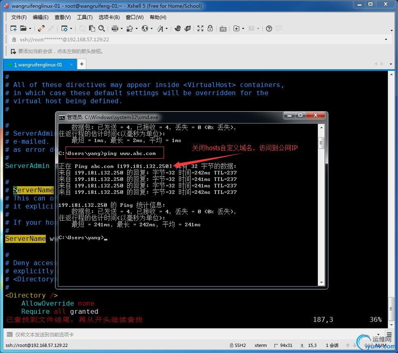398x353 pixels.
Task: Click the New Tab plus-page toolbar icon
Action: point(236,28)
